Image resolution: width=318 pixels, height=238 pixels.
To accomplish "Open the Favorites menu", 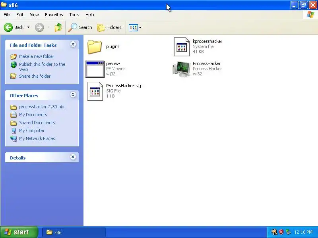I will tap(54, 15).
